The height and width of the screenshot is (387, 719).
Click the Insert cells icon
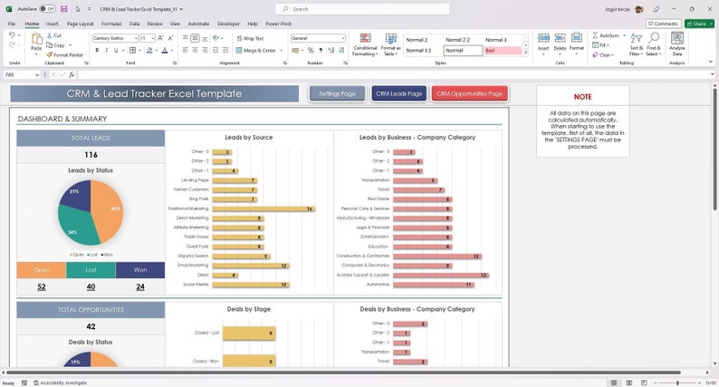click(x=543, y=38)
